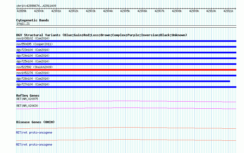Click the RefSeq Genes track title

[28, 96]
